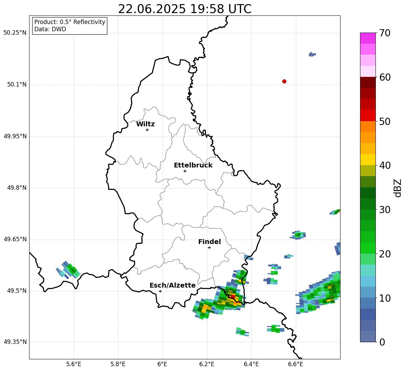
Task: Click the Findel station cross marker
Action: (x=209, y=248)
